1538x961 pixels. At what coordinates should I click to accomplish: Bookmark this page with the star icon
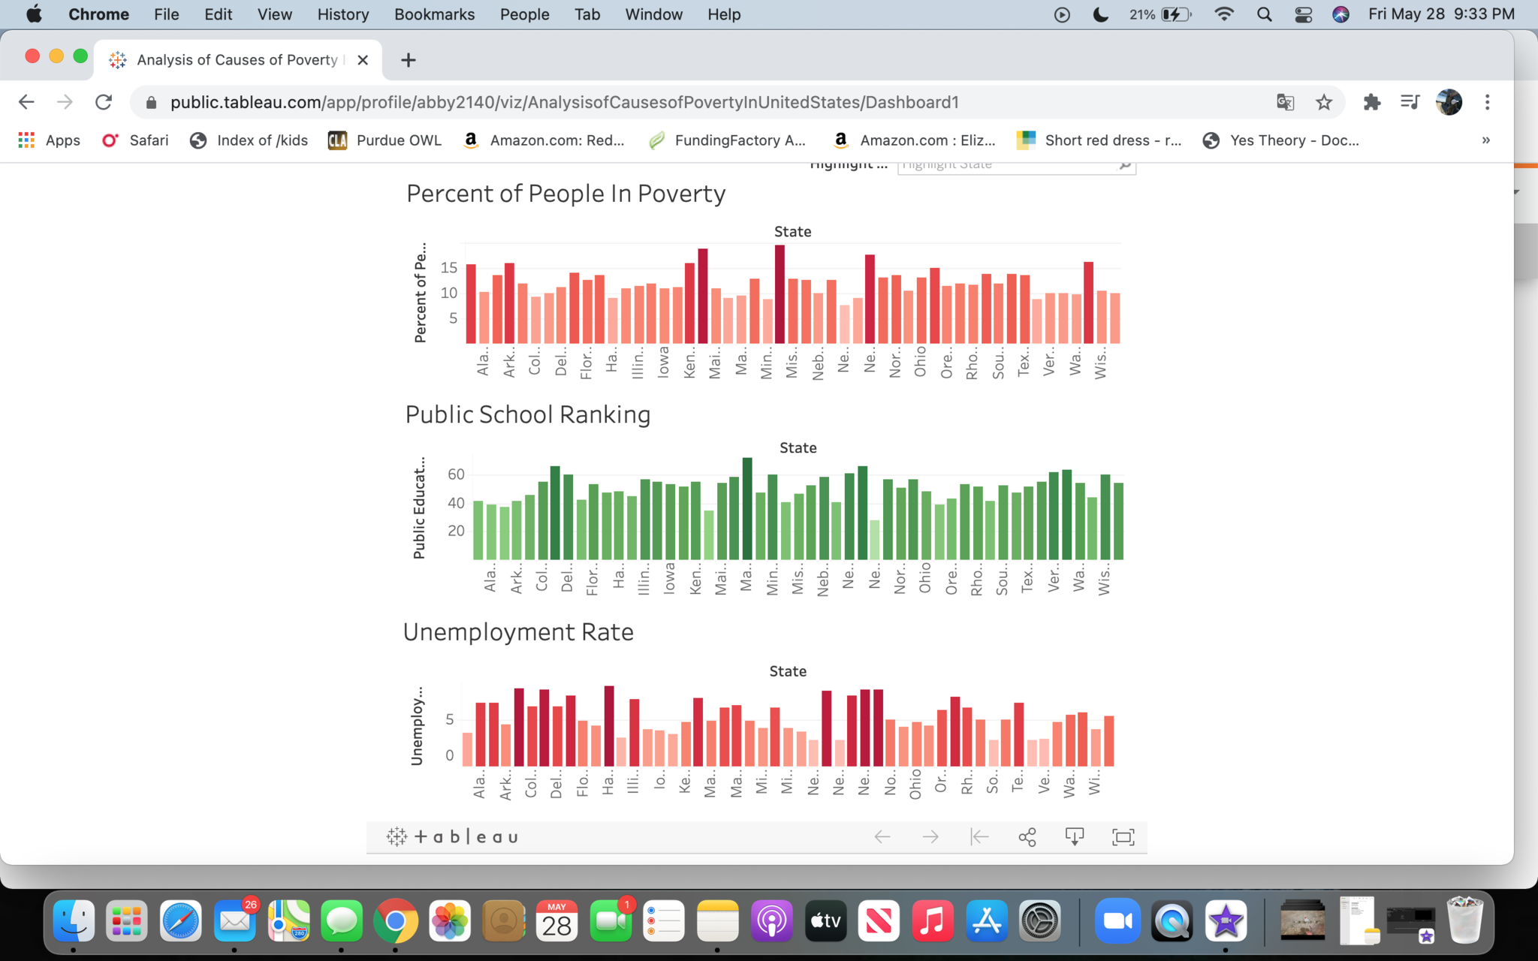click(1324, 102)
